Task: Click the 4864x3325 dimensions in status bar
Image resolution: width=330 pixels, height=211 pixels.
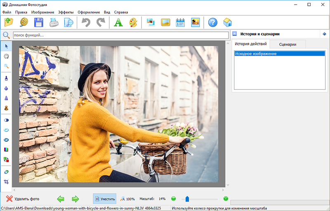Action: coord(153,208)
